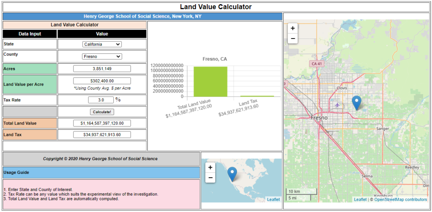Click the blue marker pin on Fresno map
This screenshot has height=212, width=432.
(x=357, y=102)
